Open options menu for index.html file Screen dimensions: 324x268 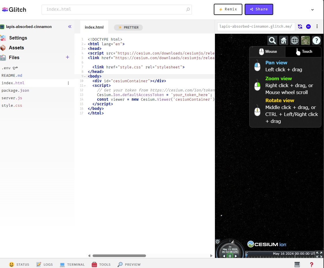tap(68, 83)
